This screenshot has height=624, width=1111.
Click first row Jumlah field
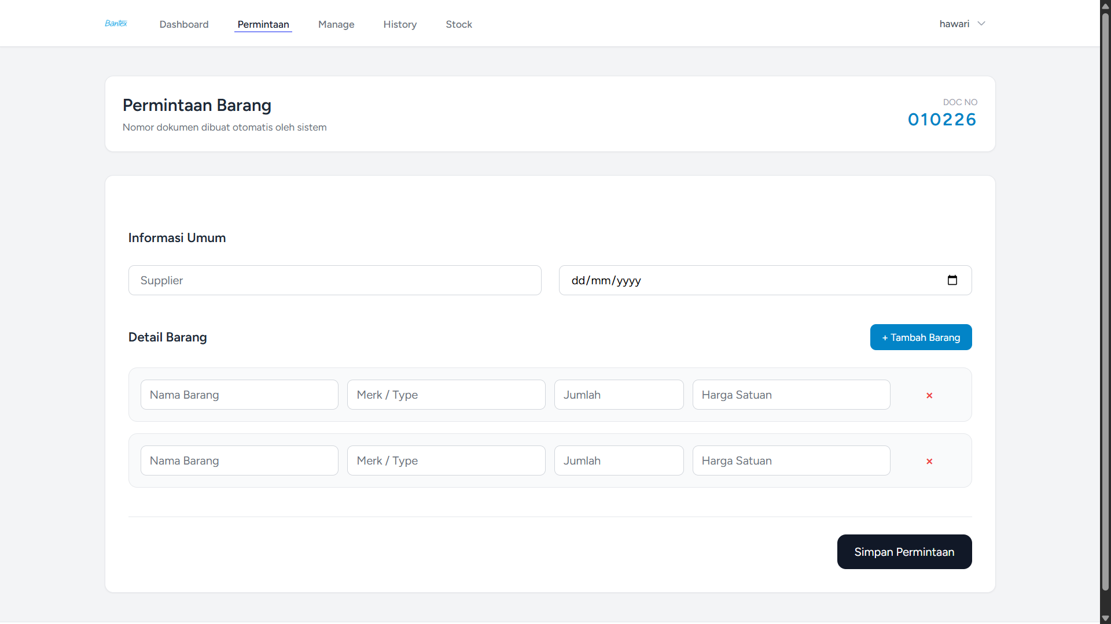(x=619, y=395)
